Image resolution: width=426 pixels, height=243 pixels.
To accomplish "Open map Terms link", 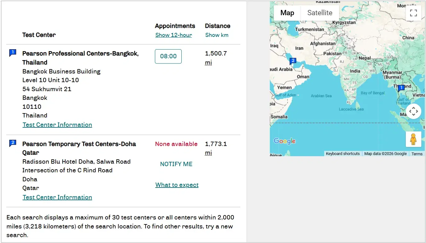I will click(x=417, y=154).
